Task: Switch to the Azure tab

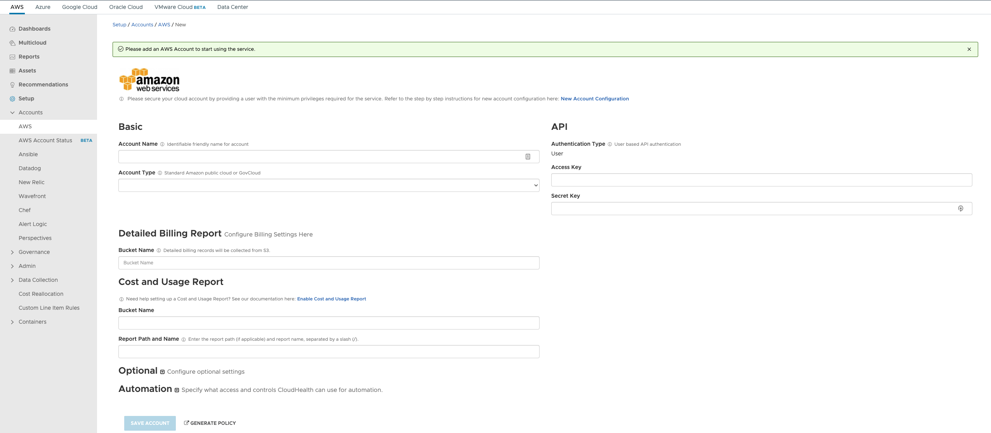Action: 43,7
